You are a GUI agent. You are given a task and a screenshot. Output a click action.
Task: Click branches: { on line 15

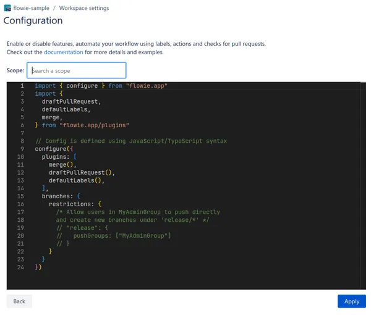tap(61, 196)
